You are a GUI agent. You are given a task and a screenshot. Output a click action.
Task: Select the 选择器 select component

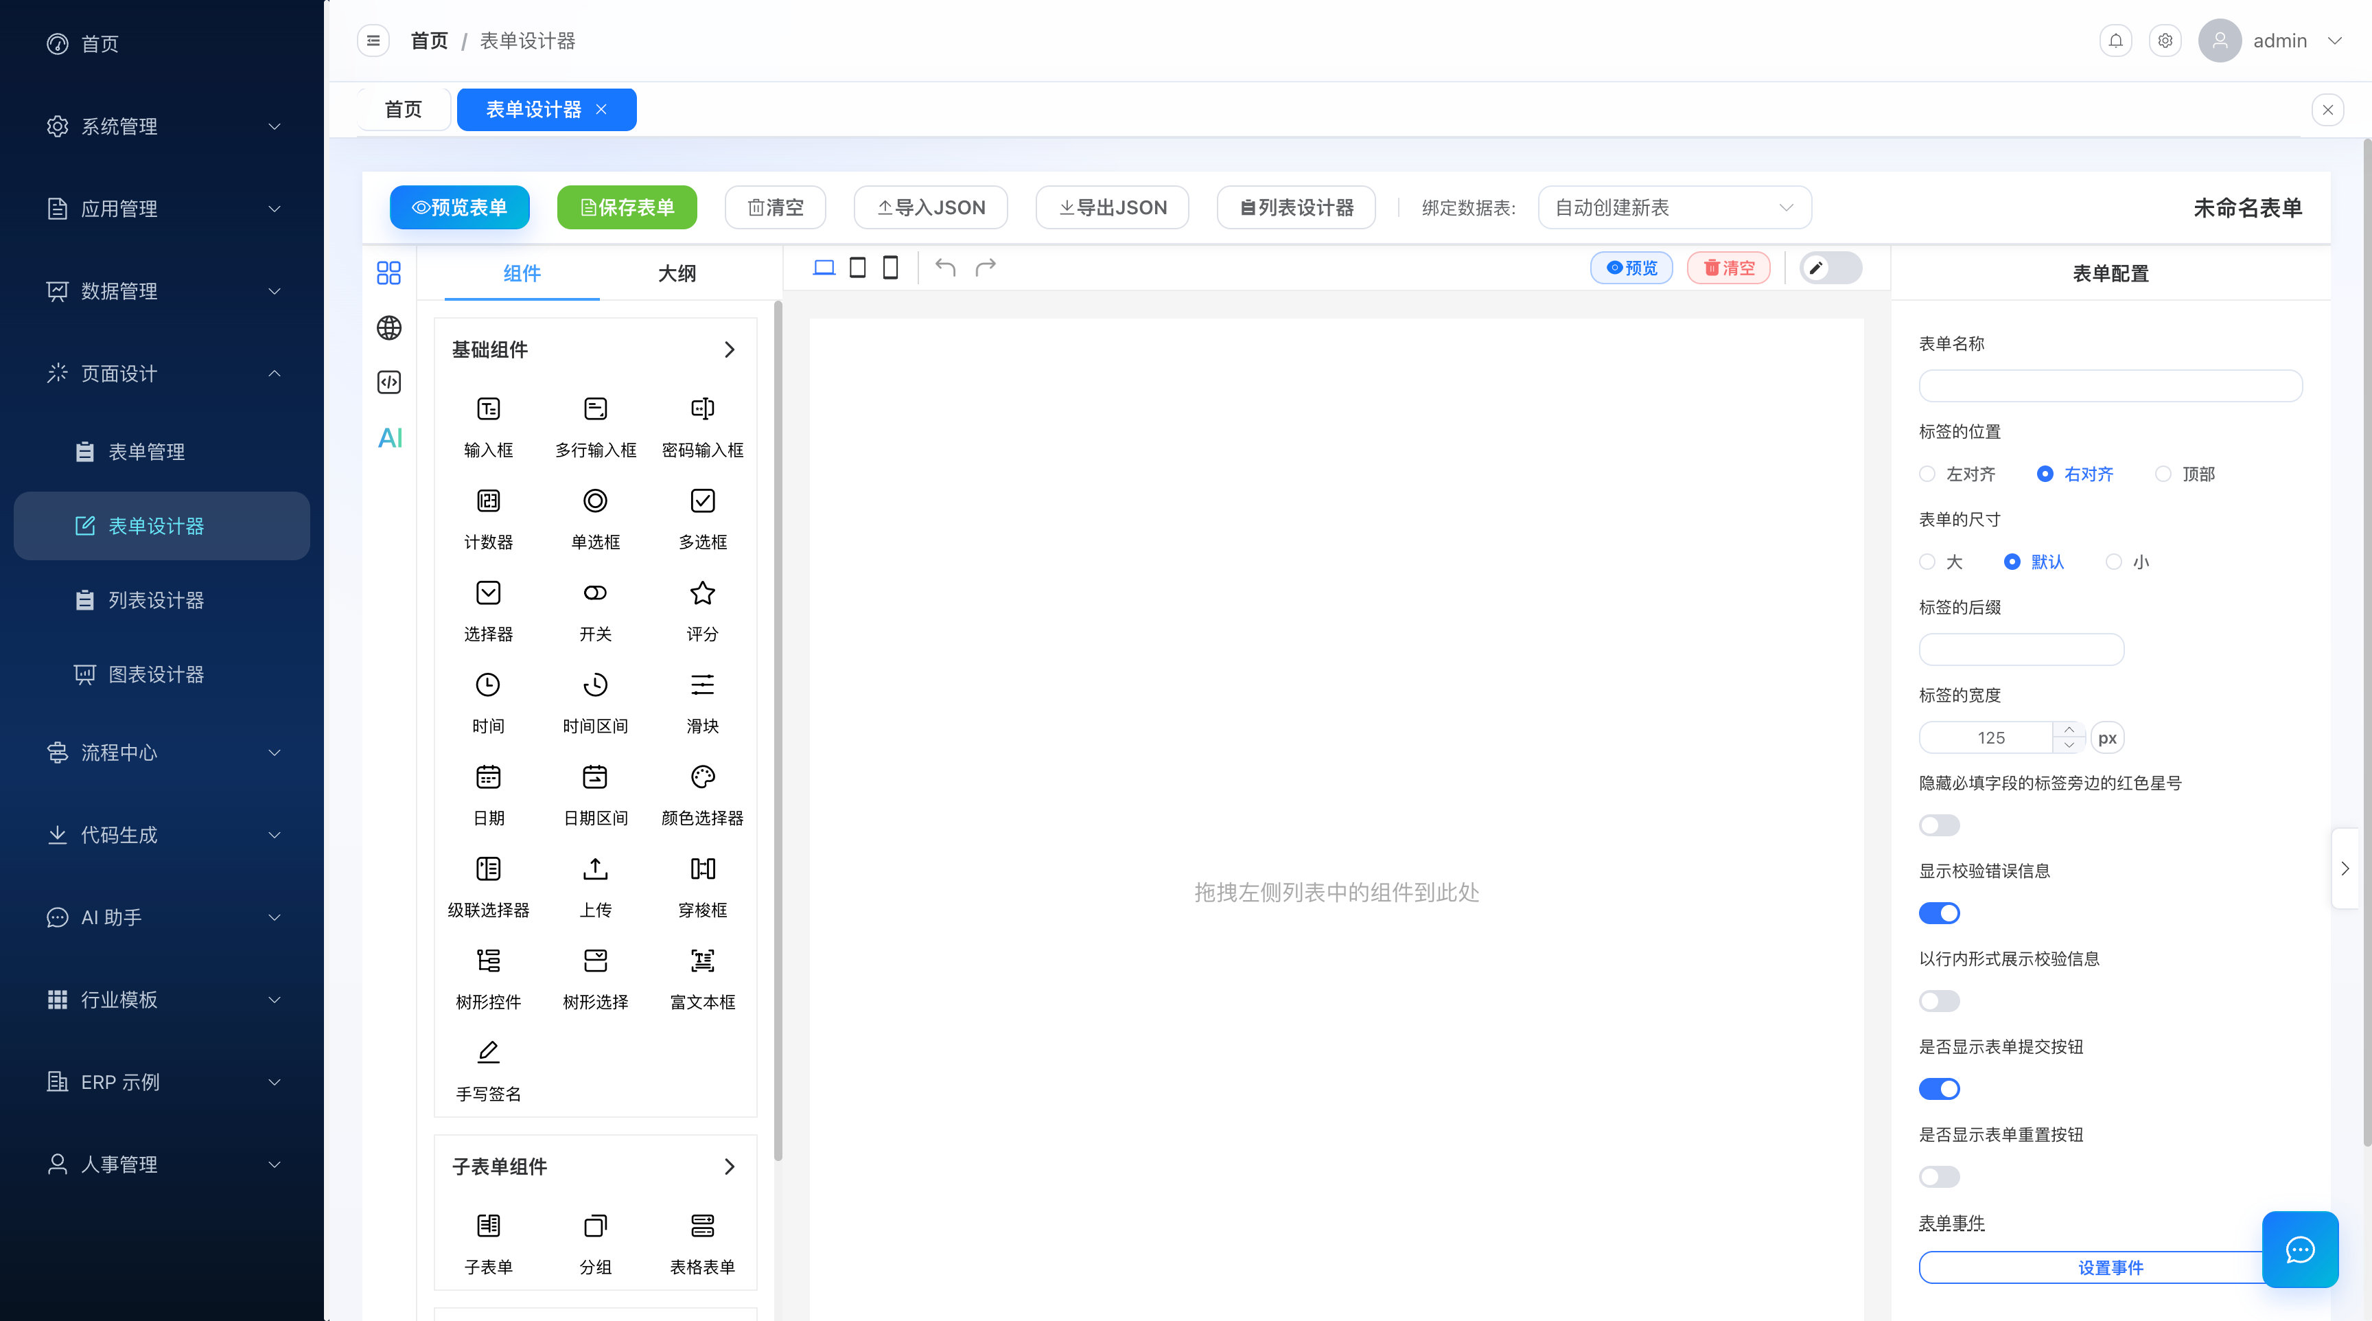[488, 611]
